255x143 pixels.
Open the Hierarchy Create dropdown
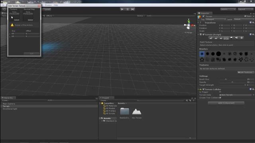tap(6, 100)
